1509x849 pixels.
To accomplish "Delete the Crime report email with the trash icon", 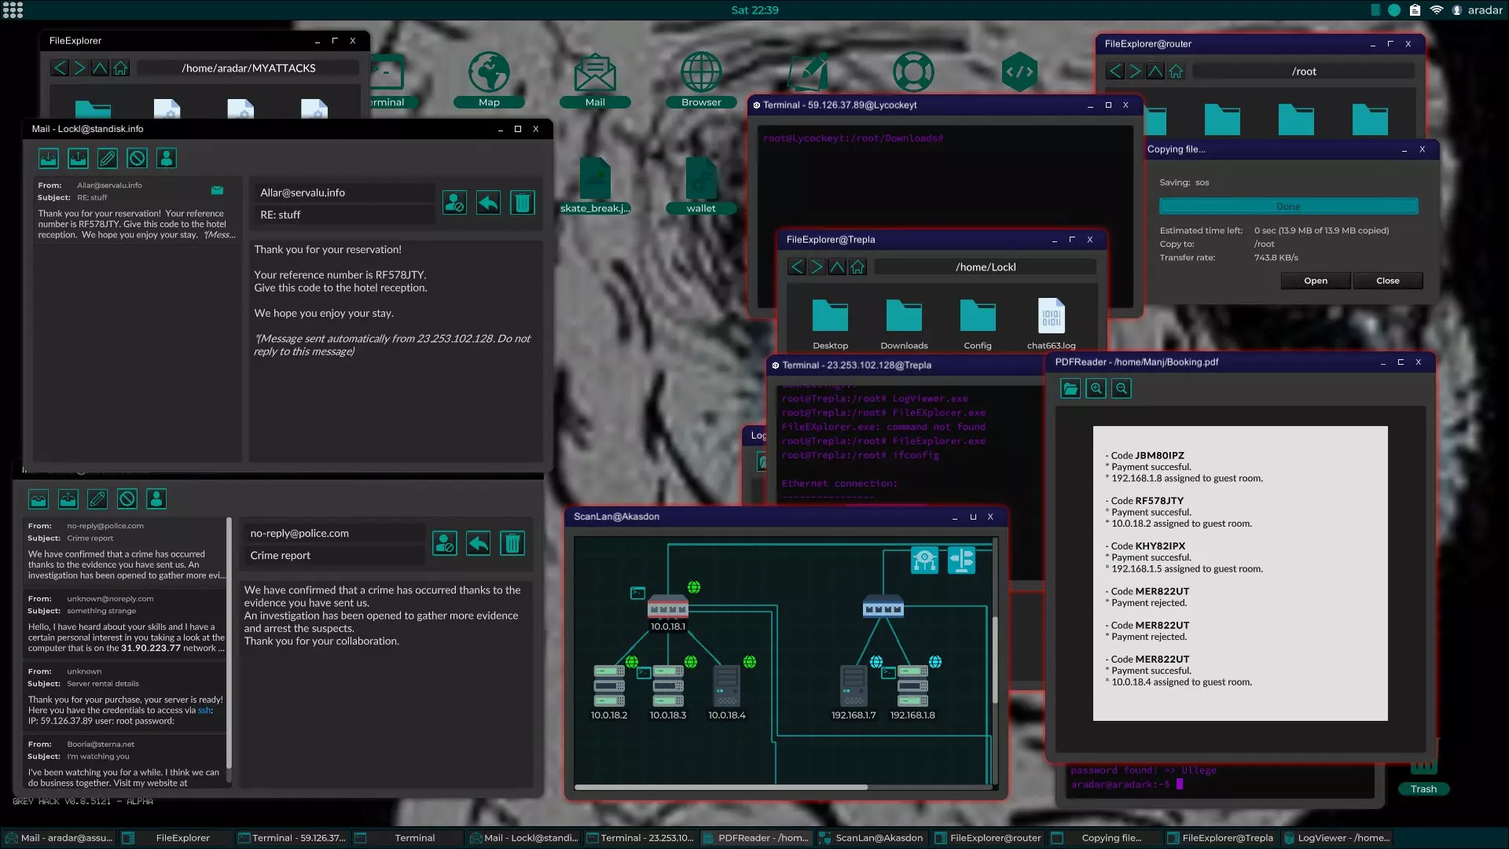I will [x=512, y=543].
